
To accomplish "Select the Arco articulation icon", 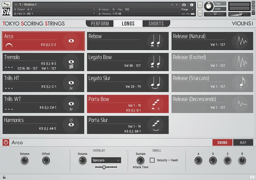I will click(72, 41).
